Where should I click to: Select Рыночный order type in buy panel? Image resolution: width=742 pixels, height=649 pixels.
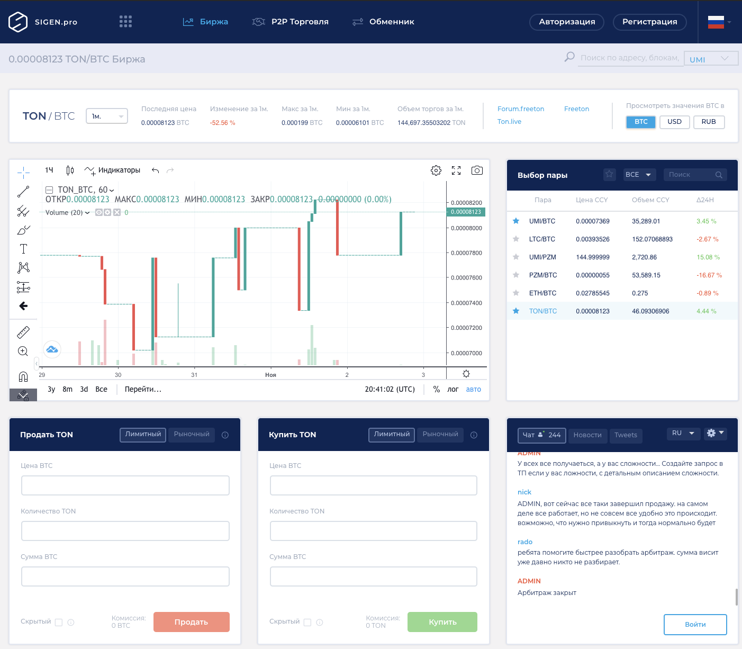(440, 435)
